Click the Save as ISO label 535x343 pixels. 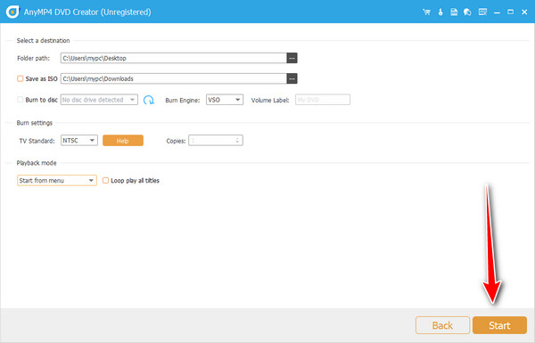[41, 78]
